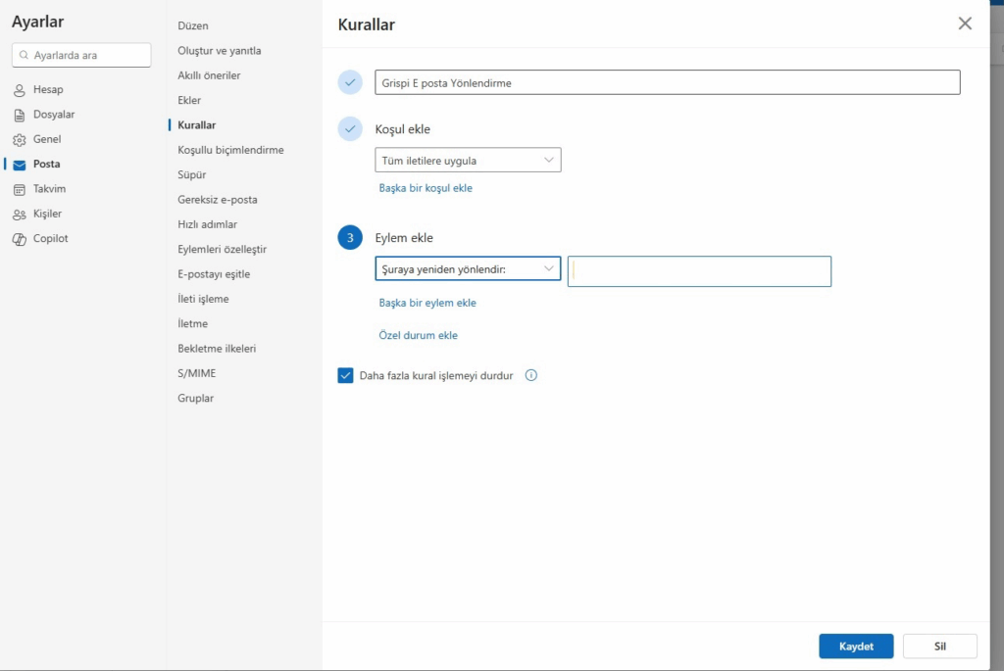Open the Süpür settings section
The height and width of the screenshot is (671, 1004).
point(191,174)
